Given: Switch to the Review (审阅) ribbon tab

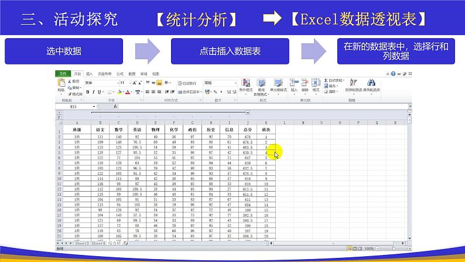Looking at the screenshot, I should (x=144, y=74).
